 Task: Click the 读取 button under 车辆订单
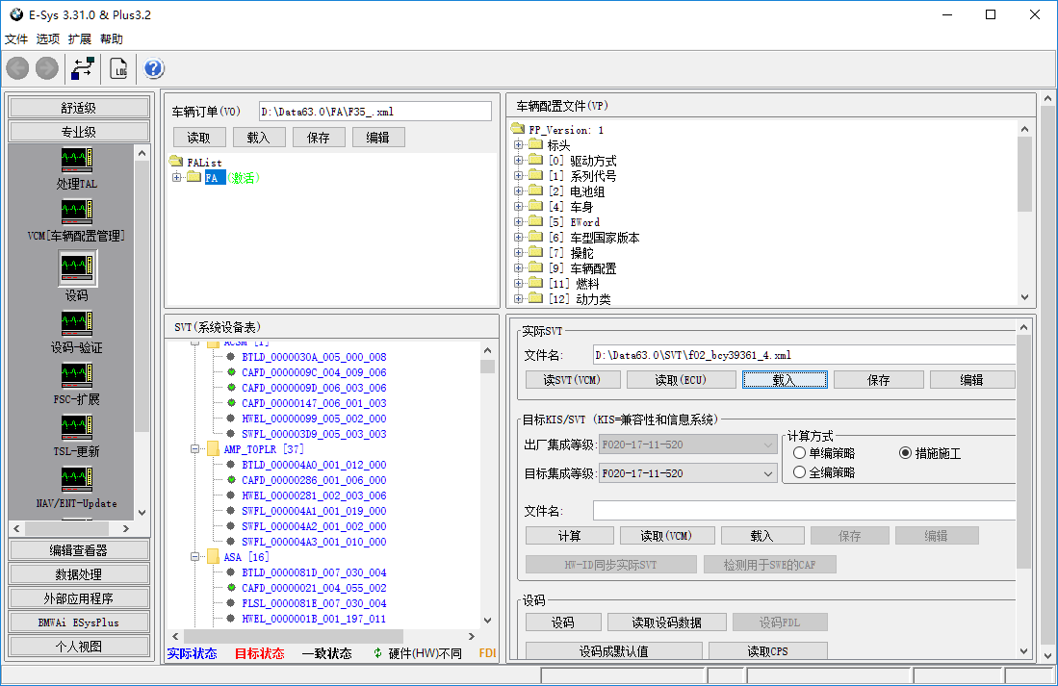[x=198, y=138]
